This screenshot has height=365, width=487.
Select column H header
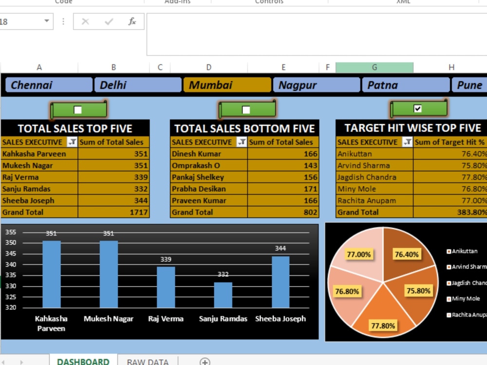click(x=451, y=67)
